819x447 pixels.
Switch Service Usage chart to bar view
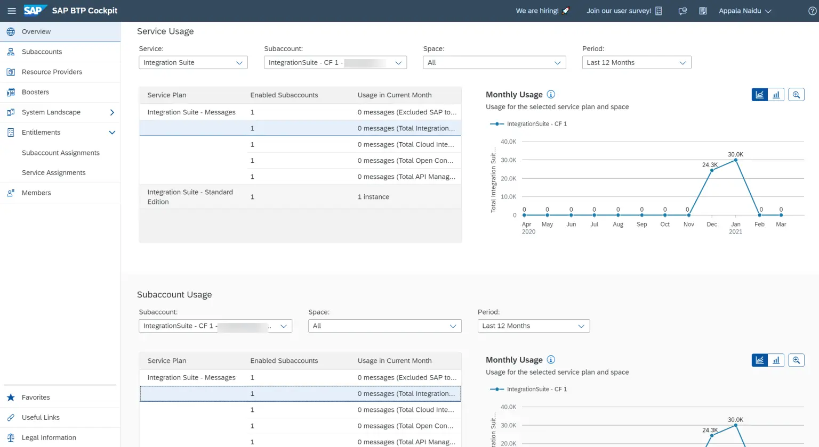[x=776, y=95]
